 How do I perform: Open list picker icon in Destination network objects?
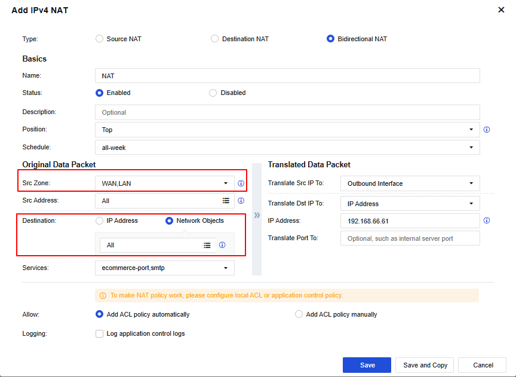(x=207, y=246)
